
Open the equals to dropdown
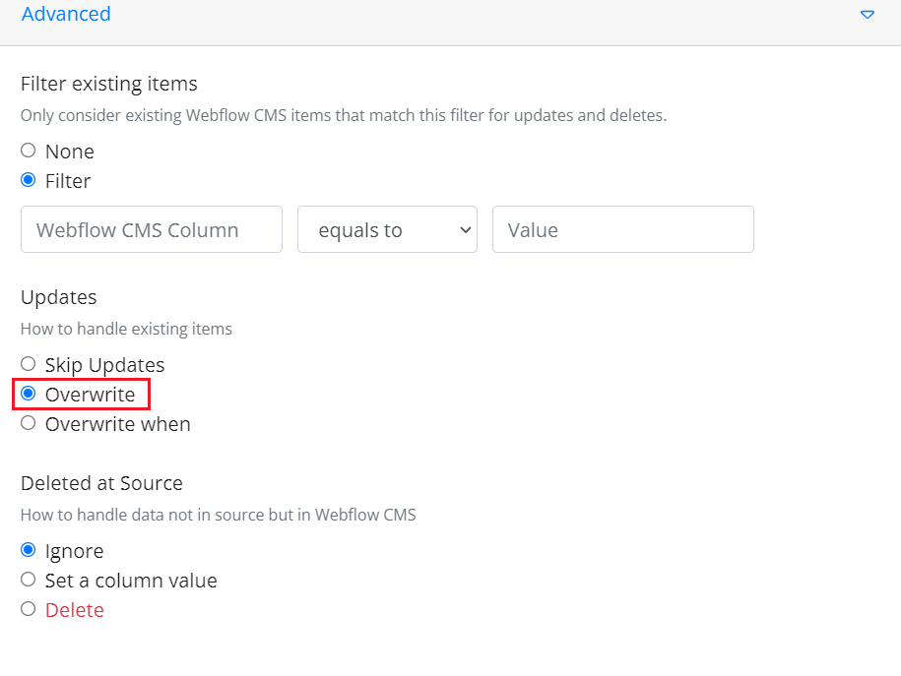387,229
